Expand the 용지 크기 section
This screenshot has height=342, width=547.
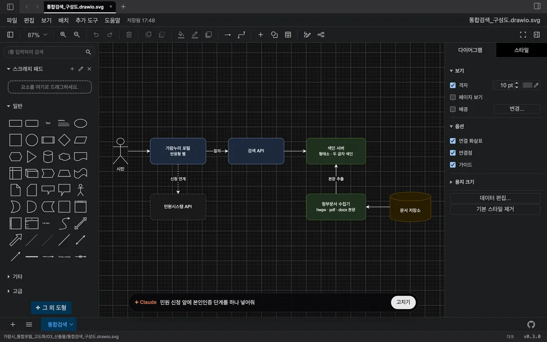(x=462, y=181)
